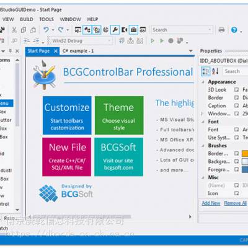This screenshot has width=248, height=248.
Task: Collapse the Brushes category
Action: pyautogui.click(x=203, y=146)
